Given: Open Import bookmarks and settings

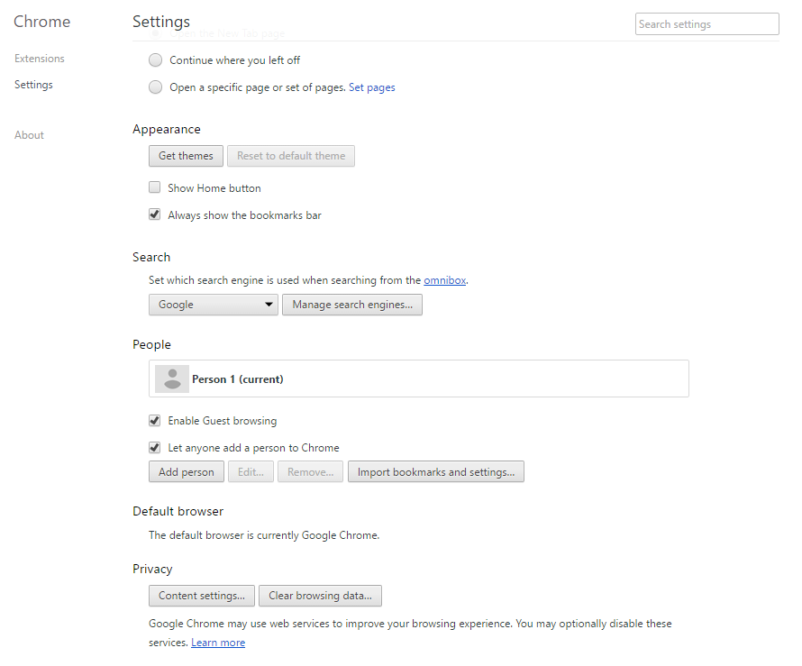Looking at the screenshot, I should (x=436, y=471).
